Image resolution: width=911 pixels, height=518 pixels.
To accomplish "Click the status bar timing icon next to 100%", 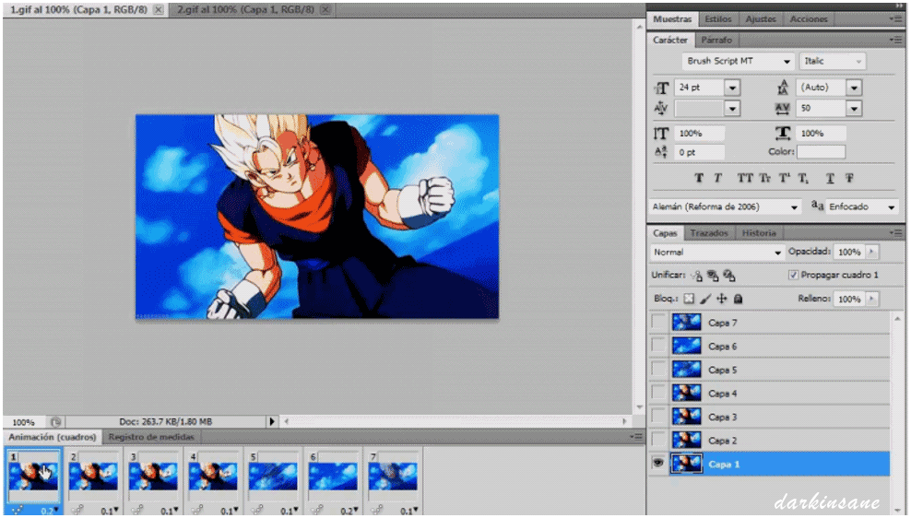I will pos(55,422).
